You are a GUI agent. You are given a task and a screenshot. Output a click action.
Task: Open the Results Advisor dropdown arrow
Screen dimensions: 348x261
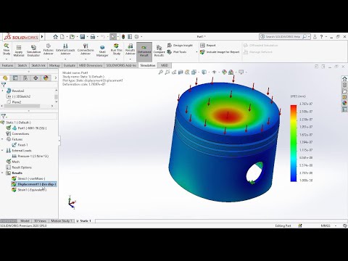pos(130,59)
